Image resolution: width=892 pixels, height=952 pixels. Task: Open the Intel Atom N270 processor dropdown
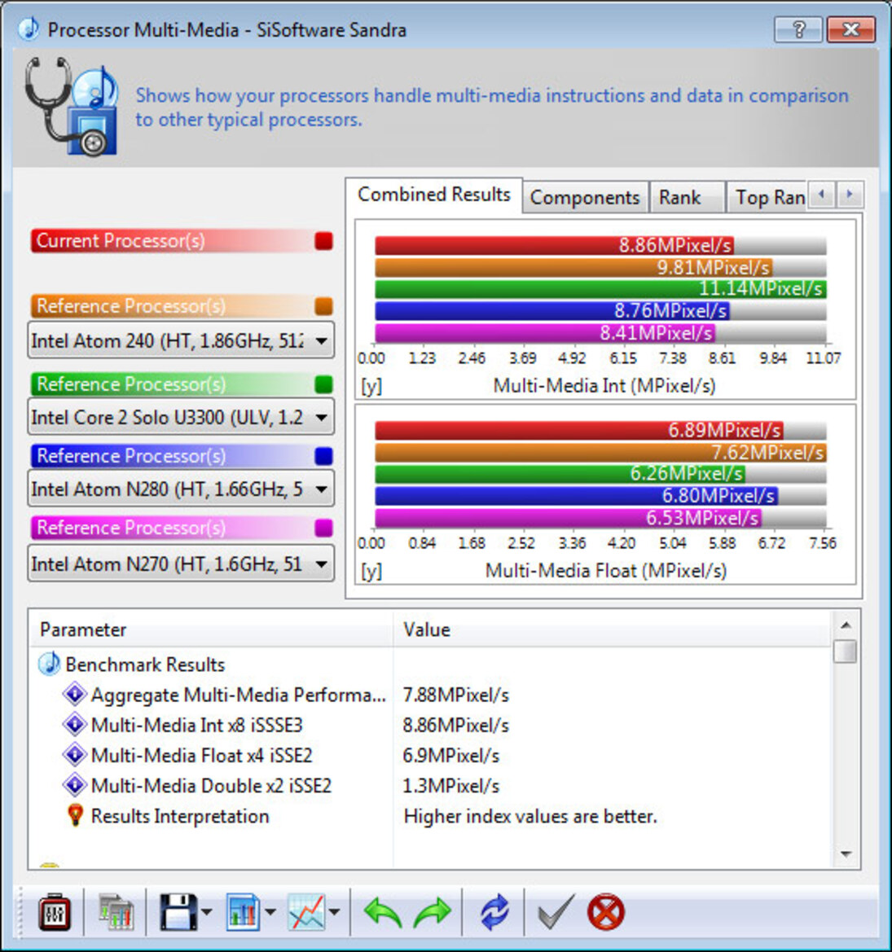click(181, 564)
